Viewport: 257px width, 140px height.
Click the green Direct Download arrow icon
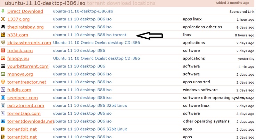pyautogui.click(x=3, y=11)
